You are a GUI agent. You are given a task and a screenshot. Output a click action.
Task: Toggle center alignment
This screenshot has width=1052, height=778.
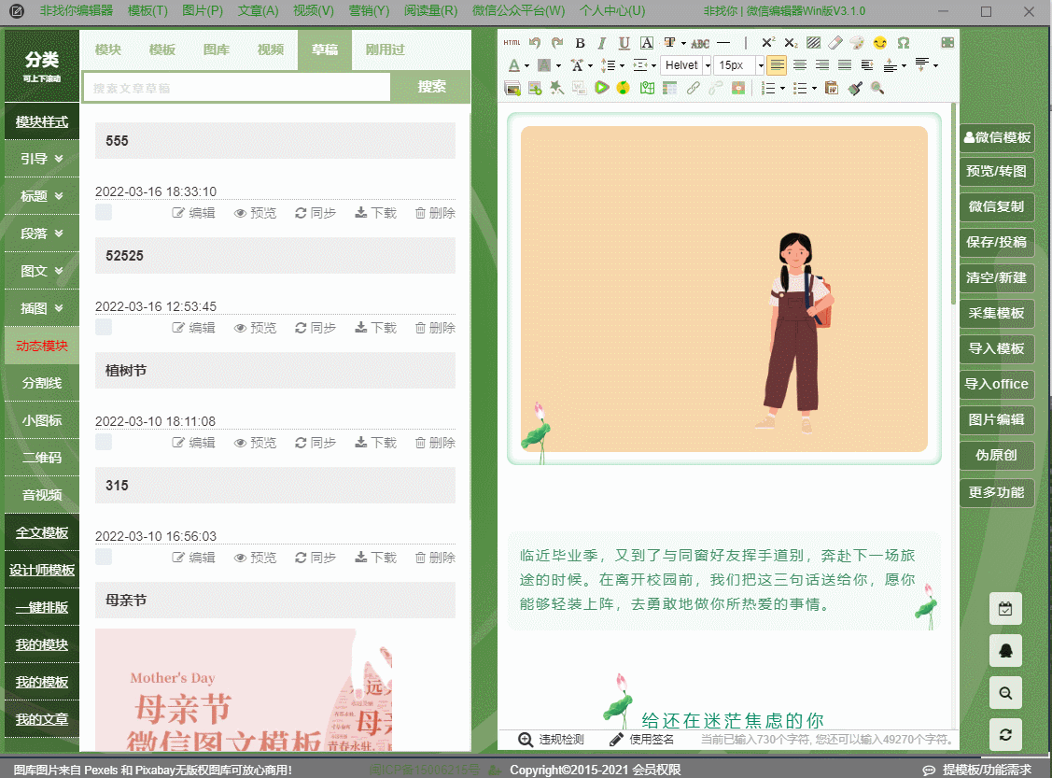tap(800, 65)
